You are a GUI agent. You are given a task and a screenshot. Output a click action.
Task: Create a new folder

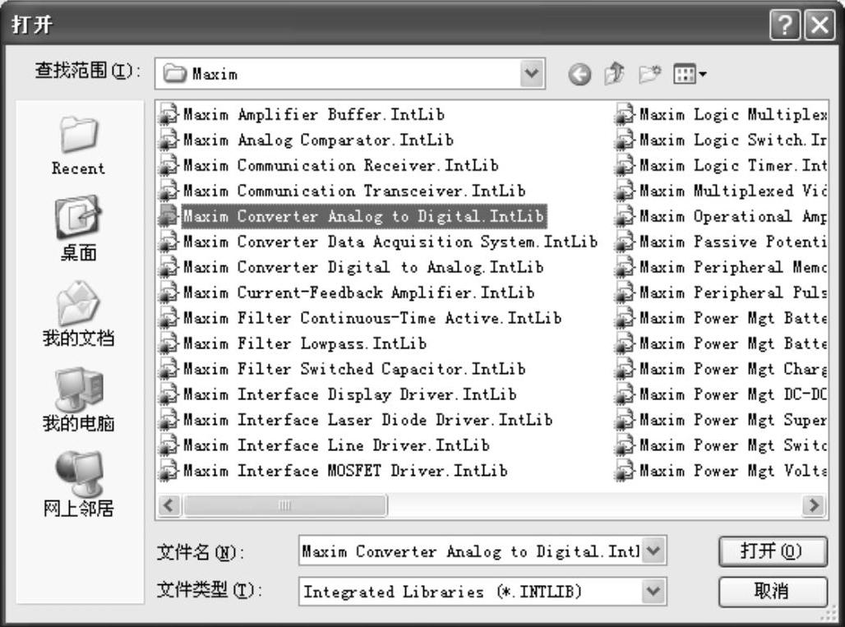[x=649, y=74]
